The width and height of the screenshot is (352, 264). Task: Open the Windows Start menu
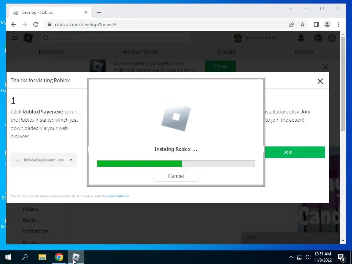point(8,257)
